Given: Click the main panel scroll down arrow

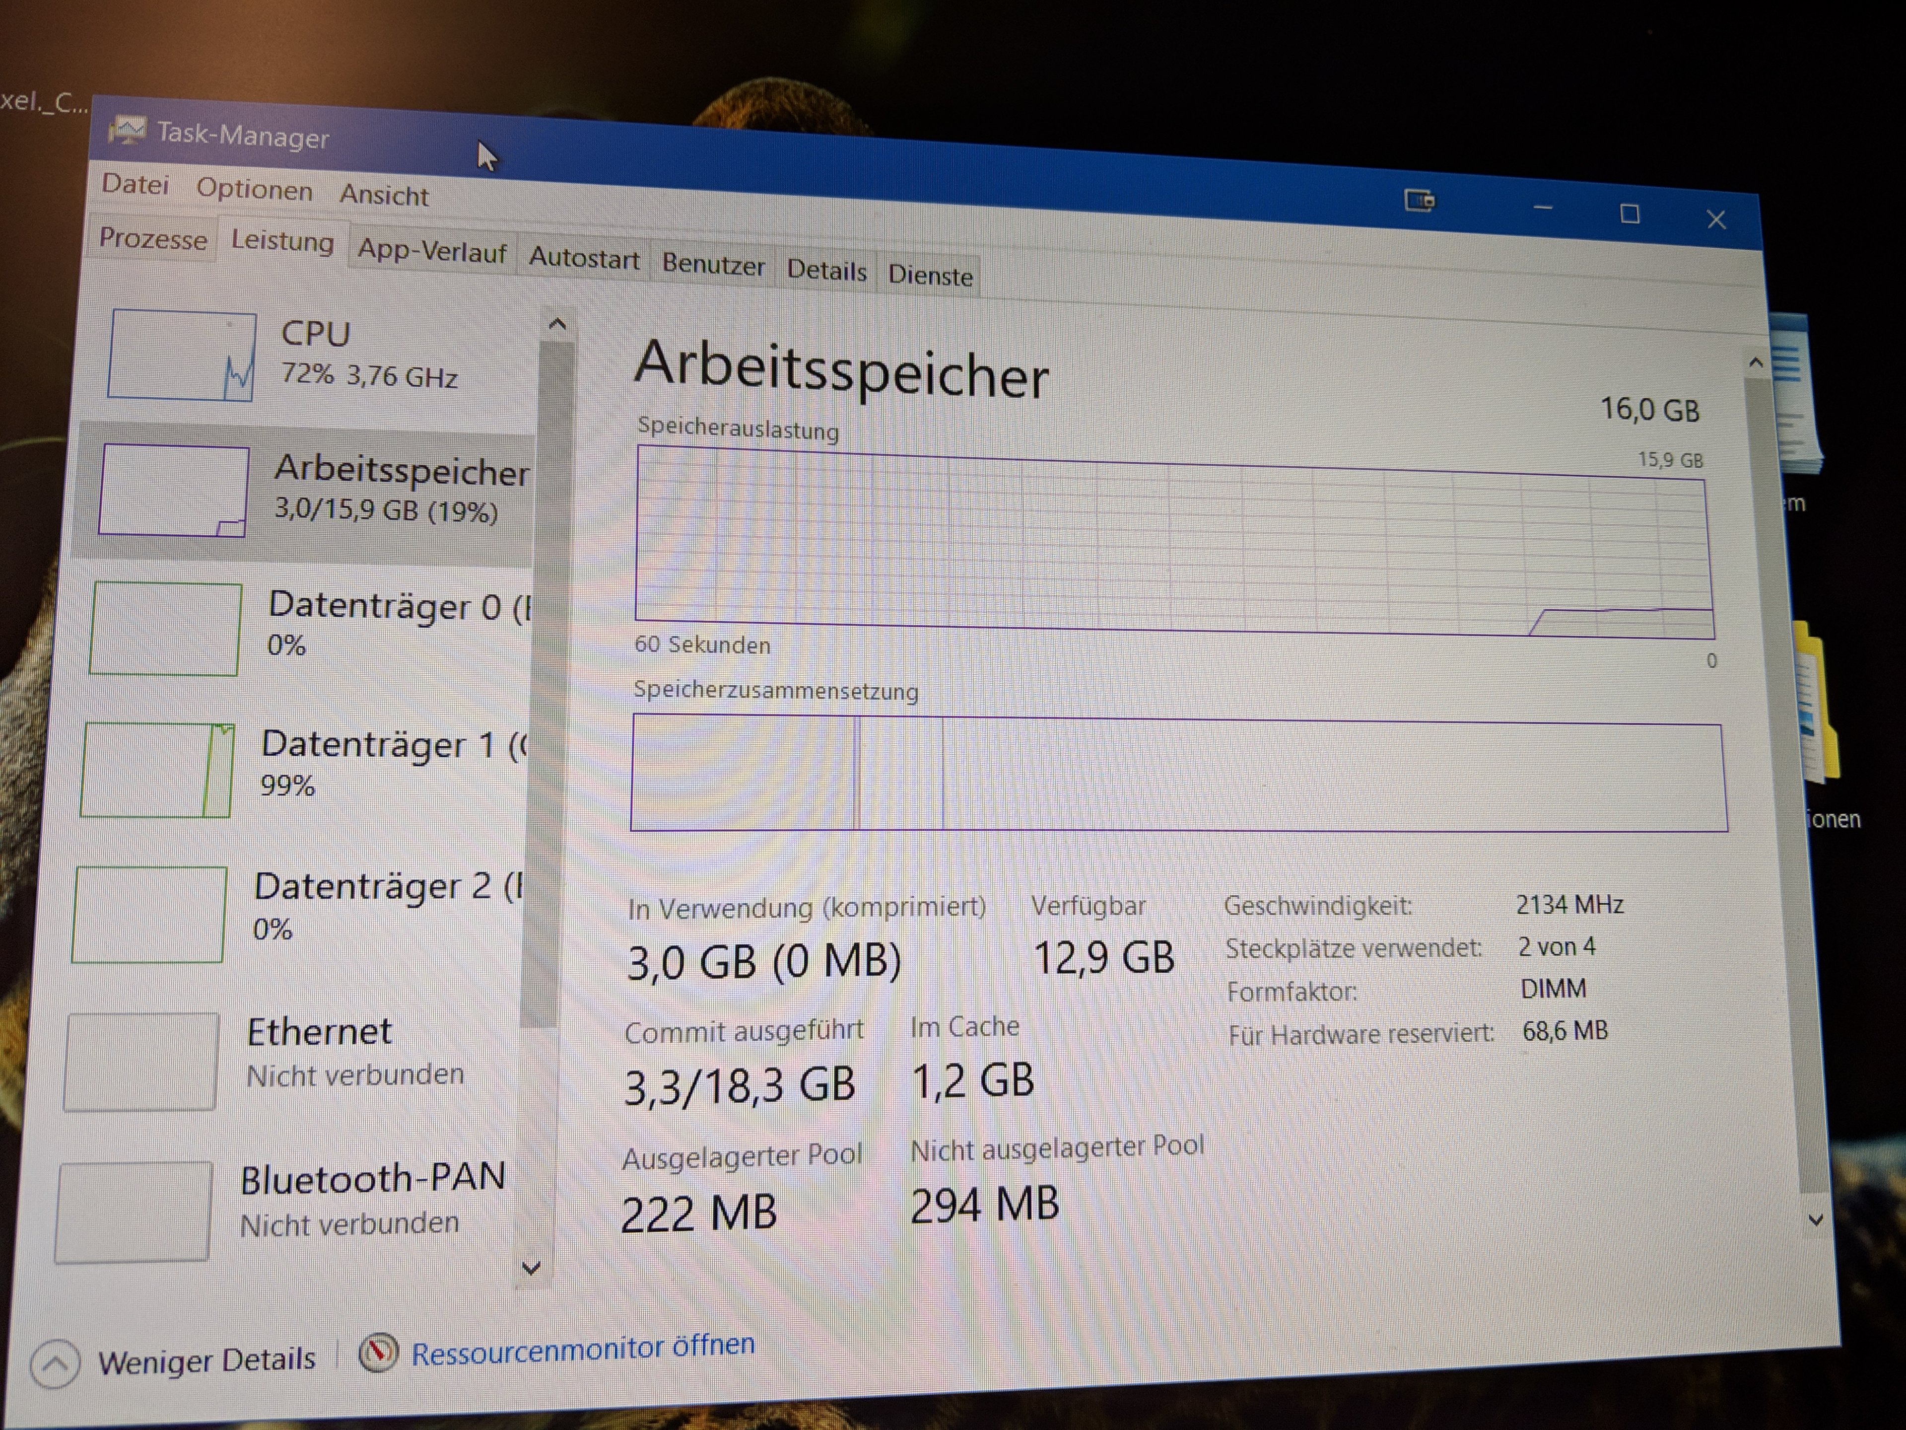Looking at the screenshot, I should (x=1816, y=1219).
